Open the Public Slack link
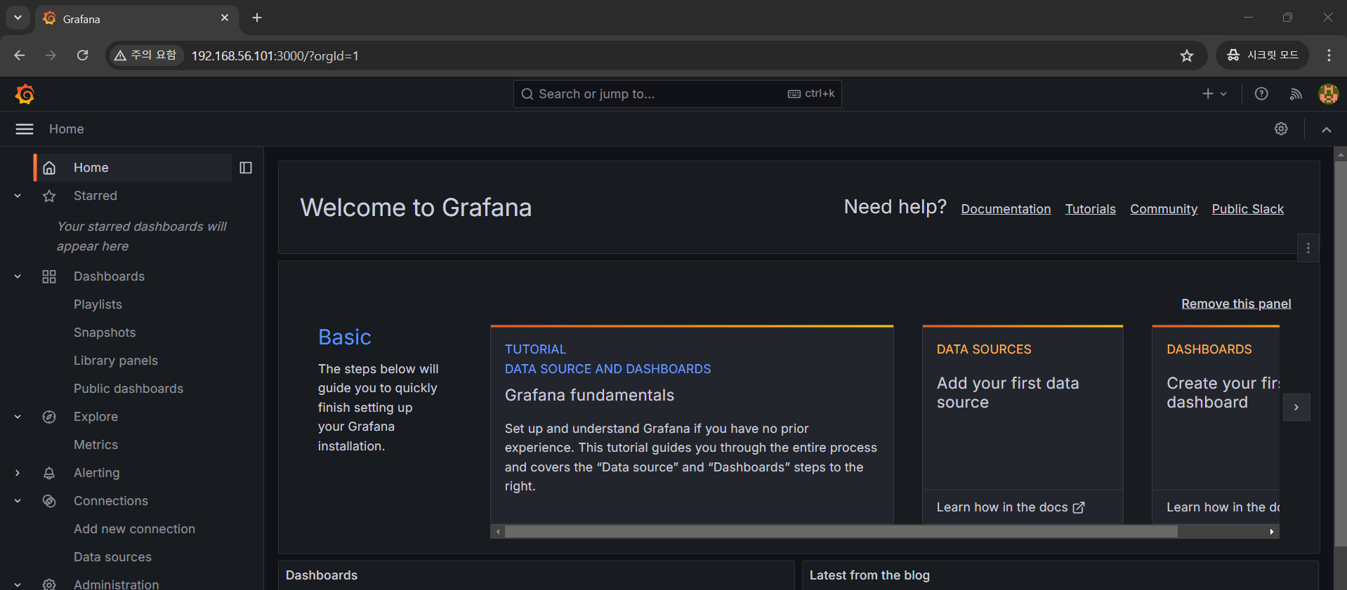This screenshot has width=1347, height=590. click(x=1247, y=209)
